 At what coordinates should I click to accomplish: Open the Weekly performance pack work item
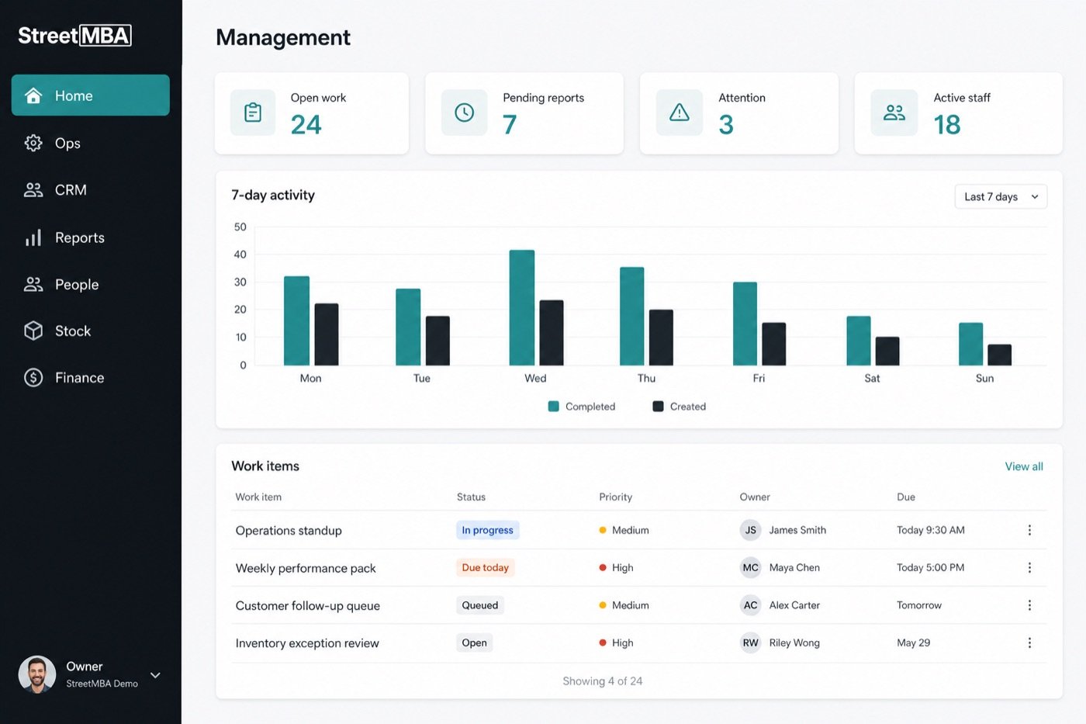306,568
